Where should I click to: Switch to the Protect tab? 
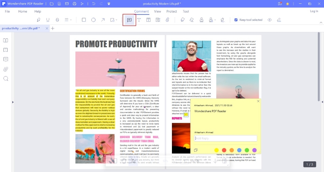point(172,11)
